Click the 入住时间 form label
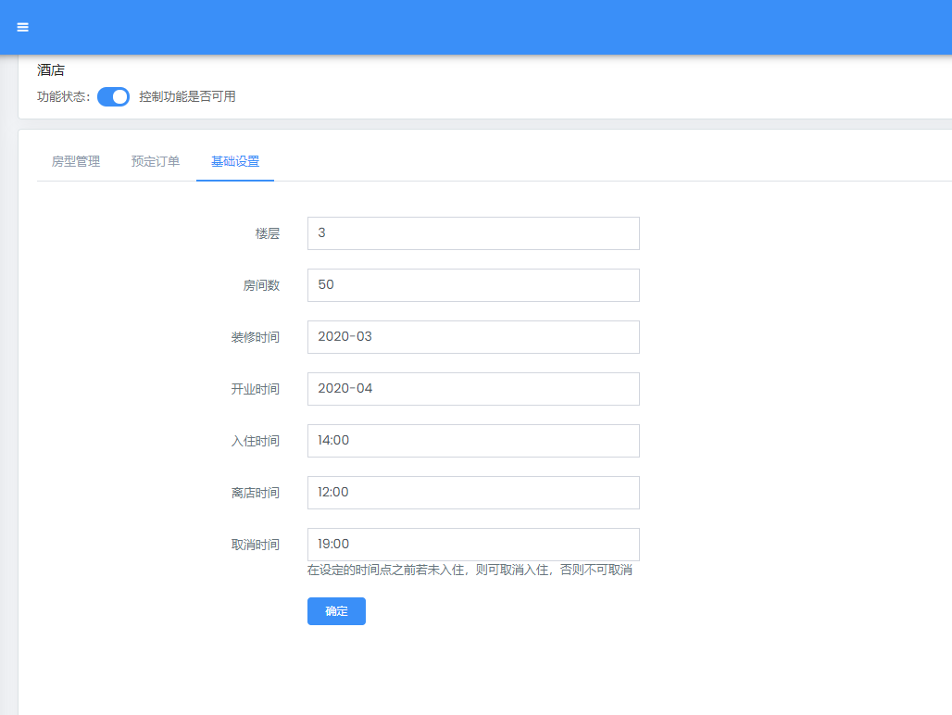The width and height of the screenshot is (952, 715). [x=255, y=442]
